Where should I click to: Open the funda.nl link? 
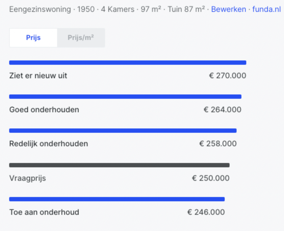point(266,9)
